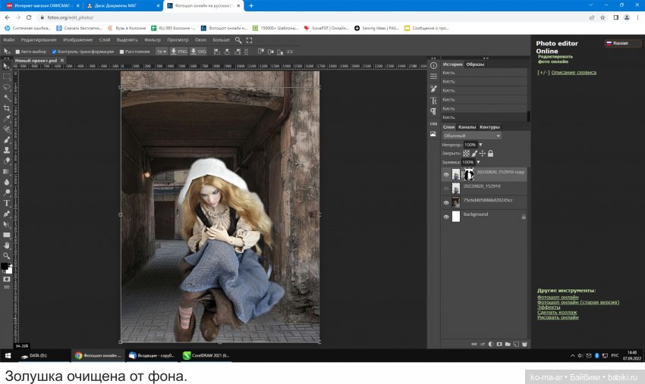The height and width of the screenshot is (384, 645).
Task: Open the Сделать коллаж link
Action: click(x=557, y=312)
